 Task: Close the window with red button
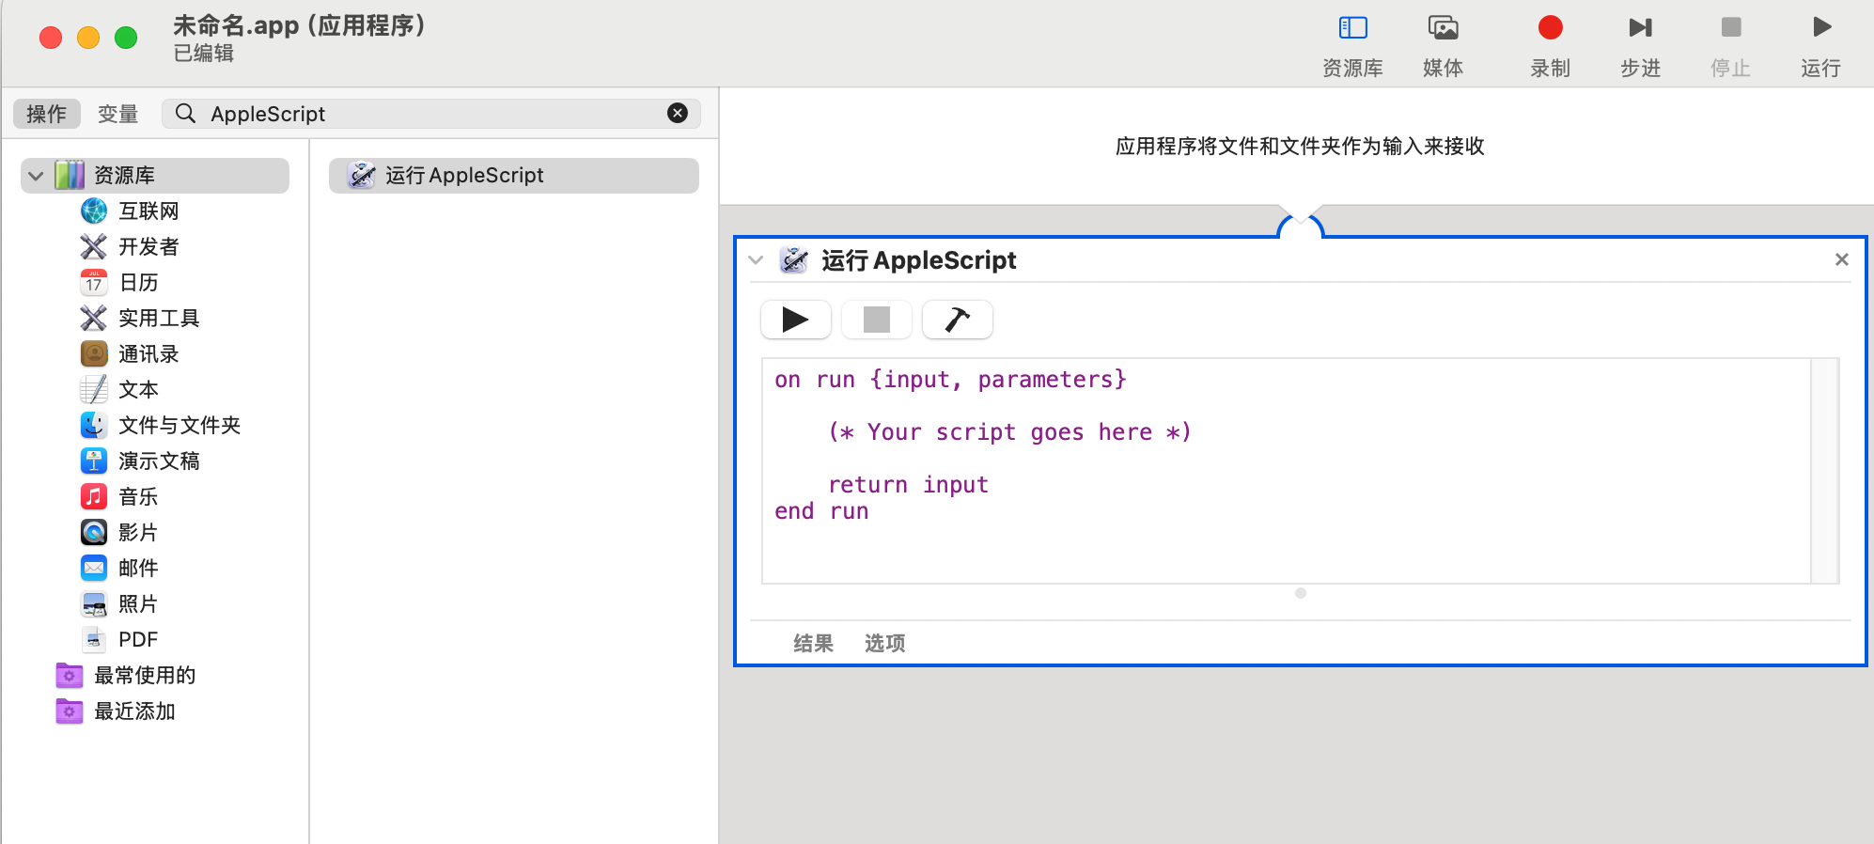pos(51,38)
